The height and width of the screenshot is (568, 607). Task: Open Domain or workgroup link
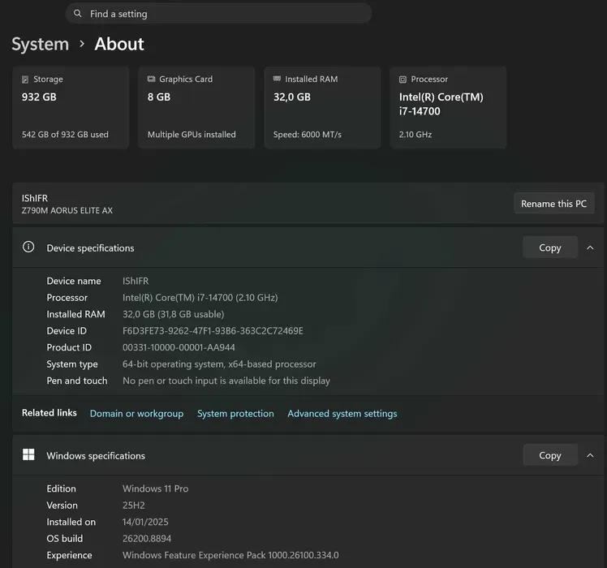pos(136,414)
